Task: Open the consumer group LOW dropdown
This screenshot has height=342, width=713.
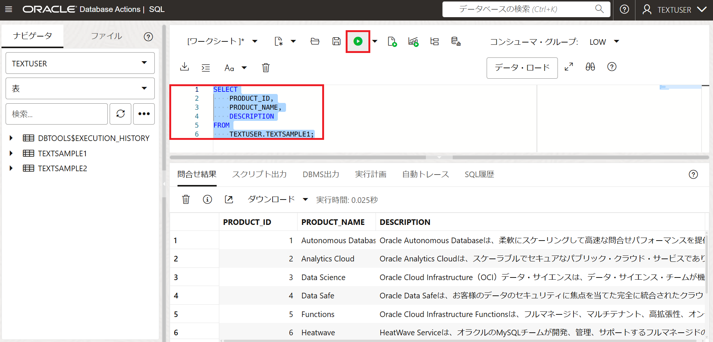Action: 604,42
